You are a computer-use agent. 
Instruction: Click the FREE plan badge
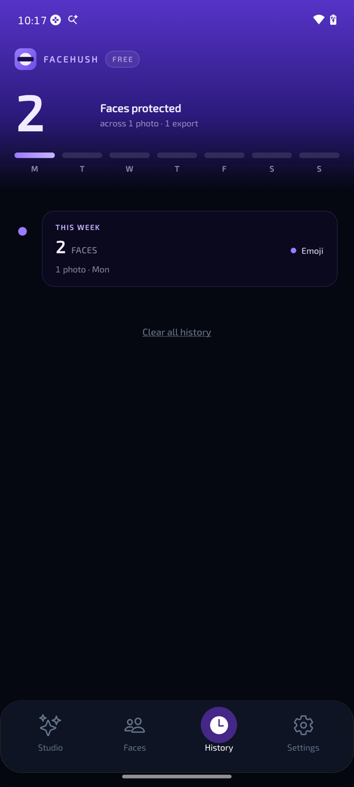122,59
